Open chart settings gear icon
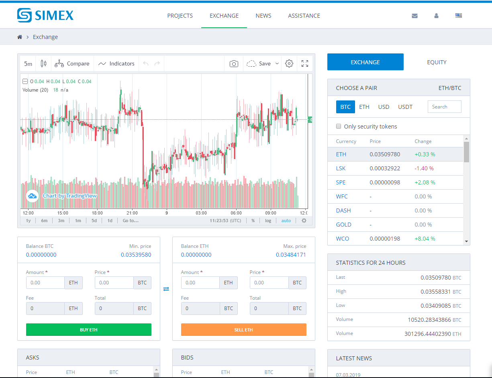The height and width of the screenshot is (378, 492). [x=289, y=63]
